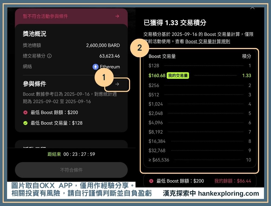Select the 63,623.46 total points value
This screenshot has width=271, height=206.
coord(109,56)
